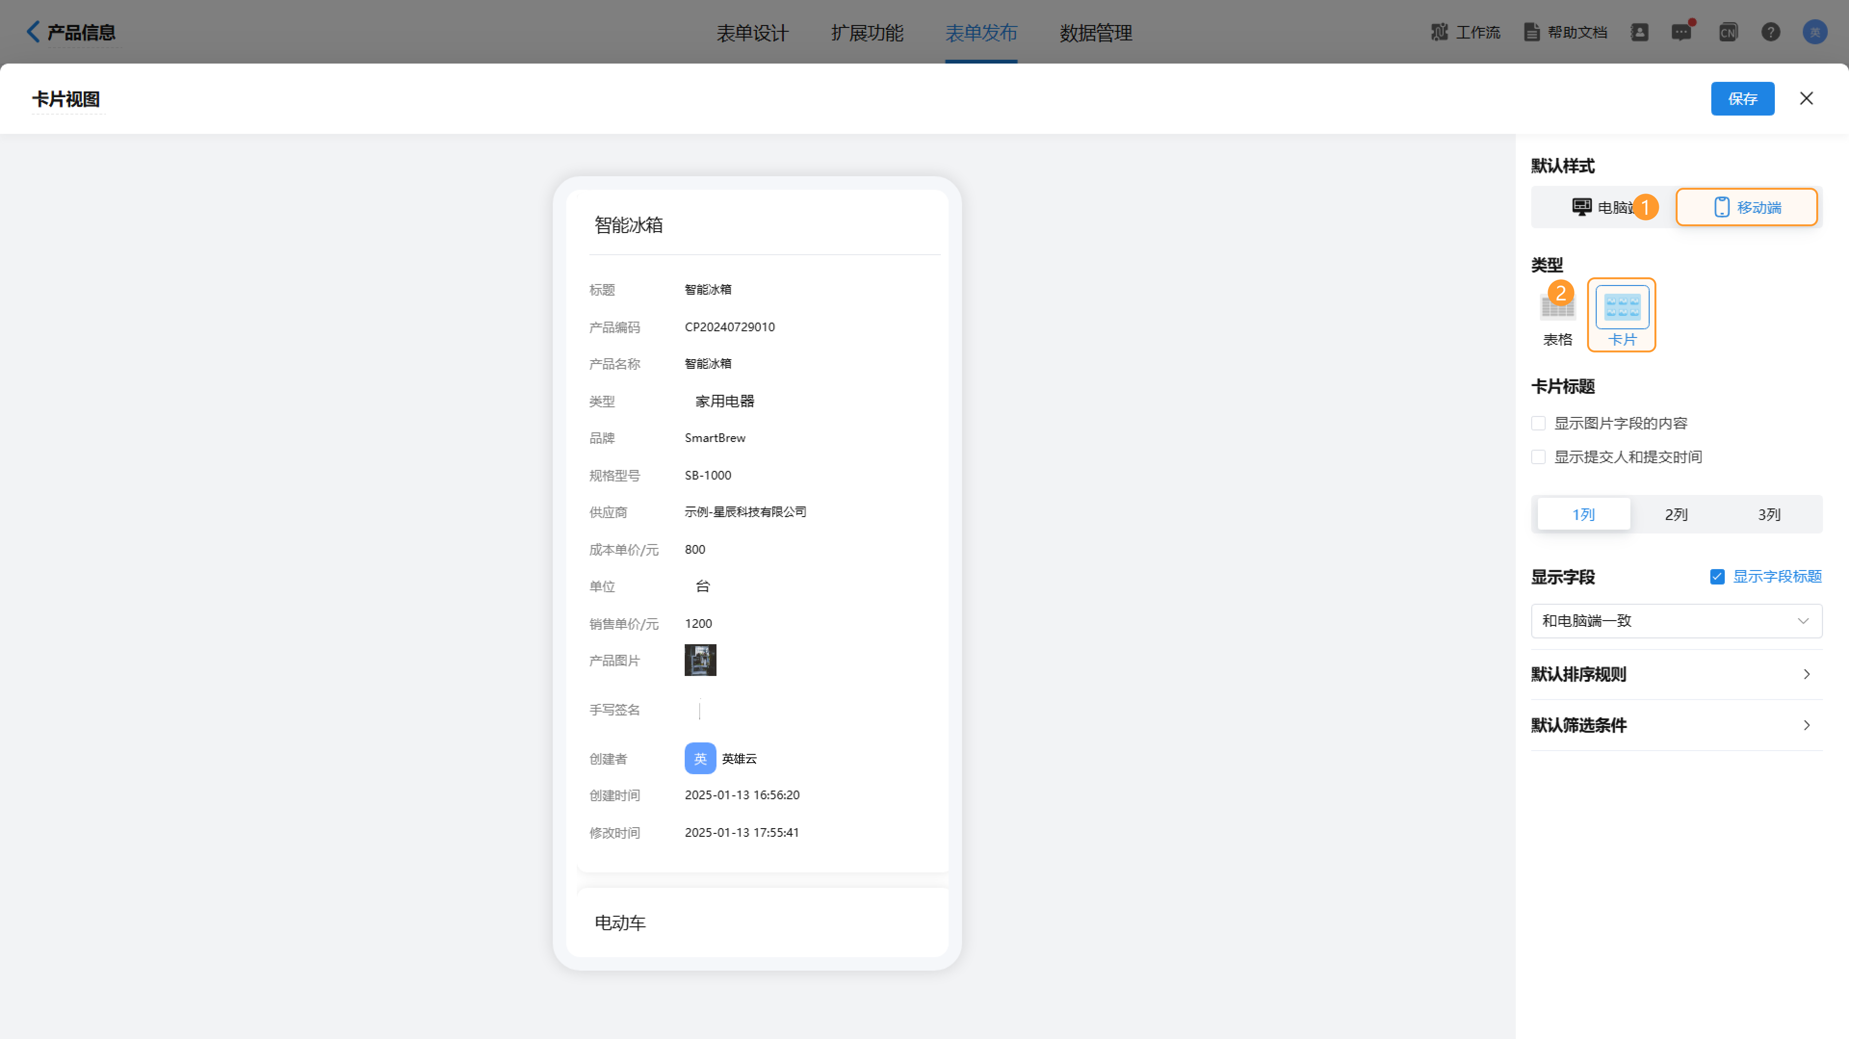Enable 显示提交人和提交时间 checkbox
The height and width of the screenshot is (1039, 1849).
[1538, 457]
